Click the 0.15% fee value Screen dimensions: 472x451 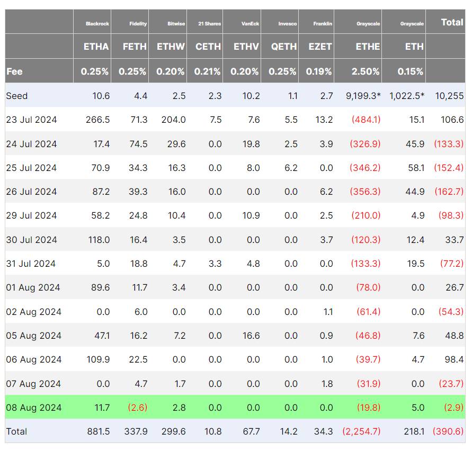click(411, 71)
